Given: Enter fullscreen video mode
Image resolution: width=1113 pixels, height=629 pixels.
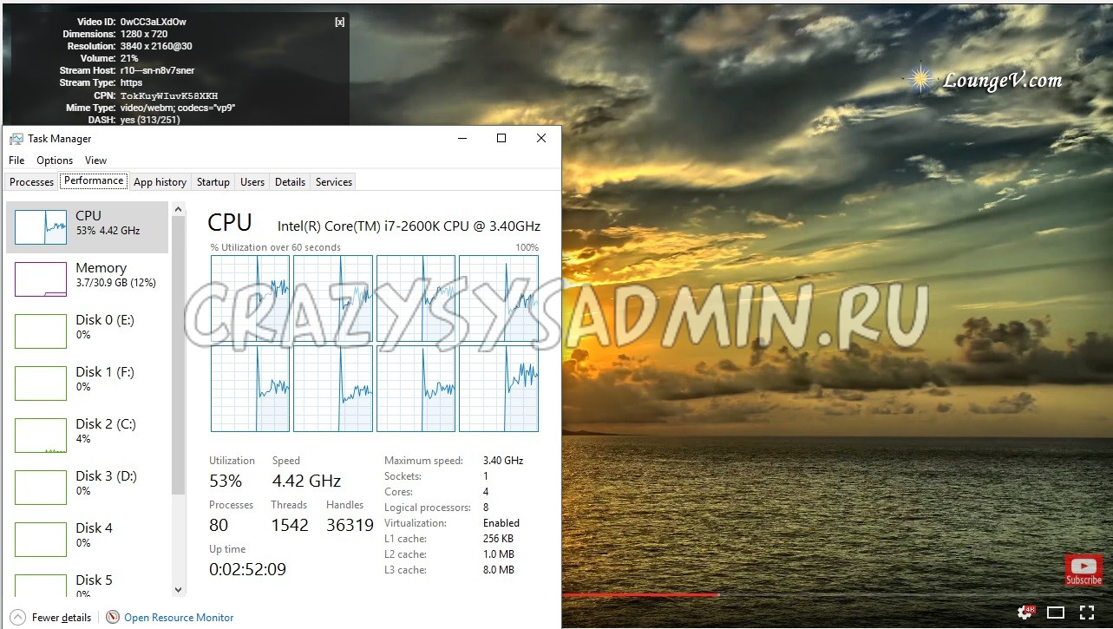Looking at the screenshot, I should (x=1086, y=613).
